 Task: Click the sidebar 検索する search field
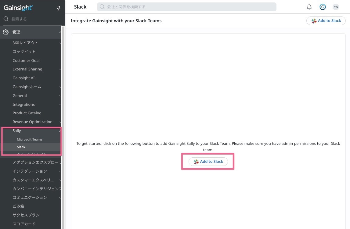[x=31, y=19]
